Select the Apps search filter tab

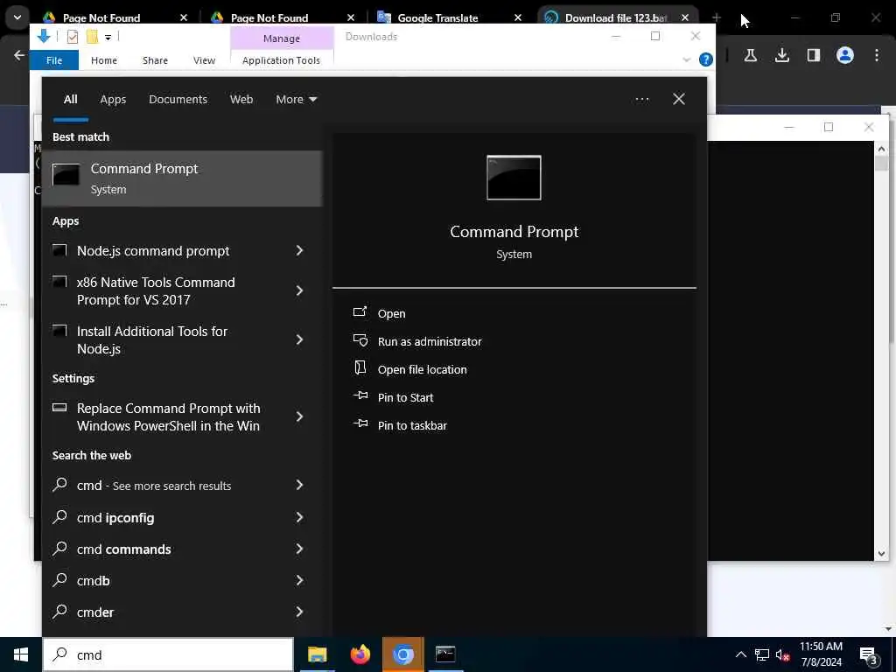113,100
